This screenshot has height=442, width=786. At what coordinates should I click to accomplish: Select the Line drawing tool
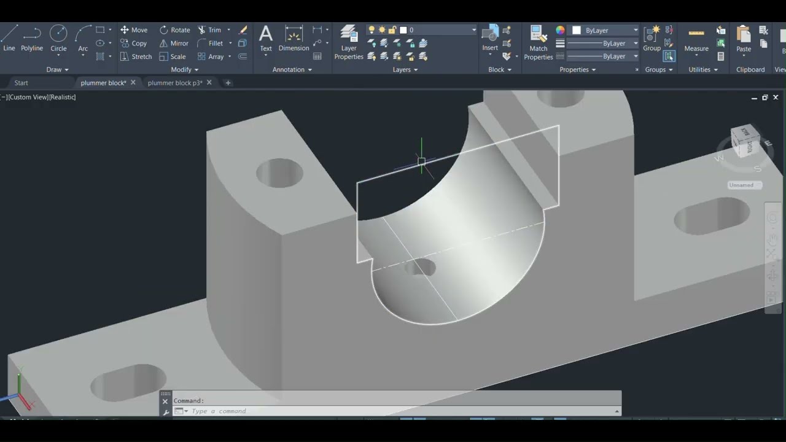pyautogui.click(x=9, y=38)
